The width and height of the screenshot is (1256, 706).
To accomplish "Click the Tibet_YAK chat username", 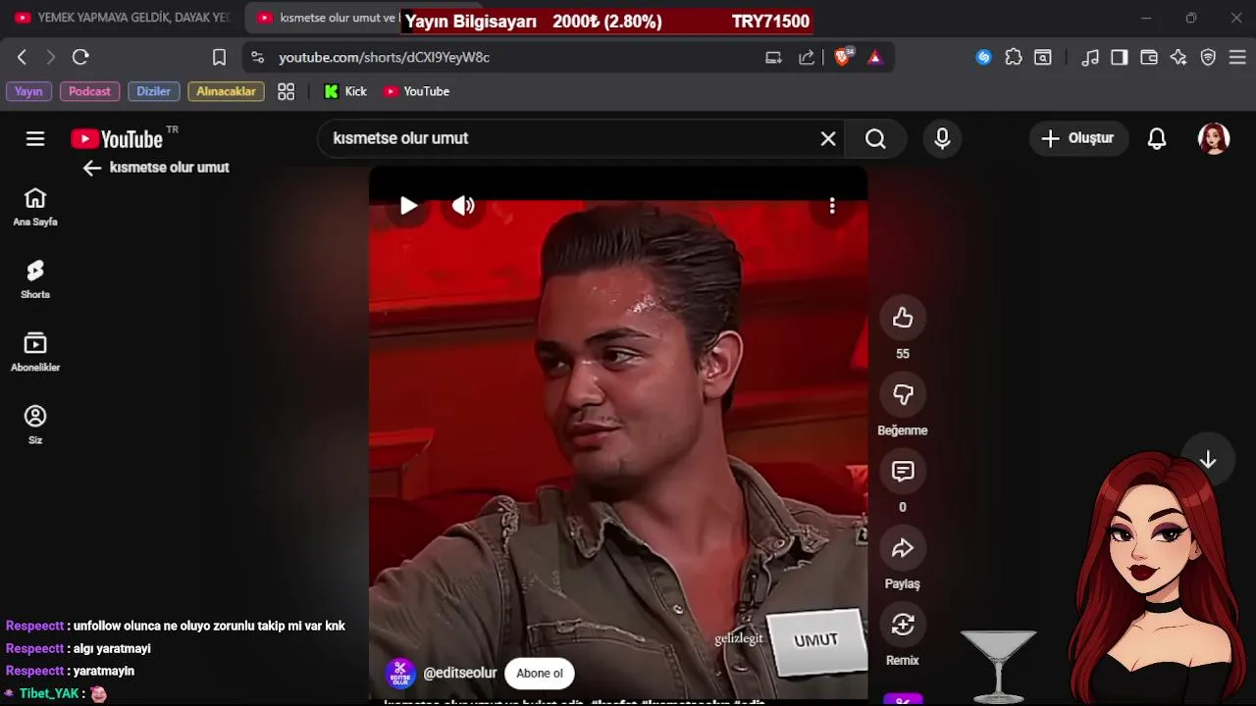I will (49, 693).
